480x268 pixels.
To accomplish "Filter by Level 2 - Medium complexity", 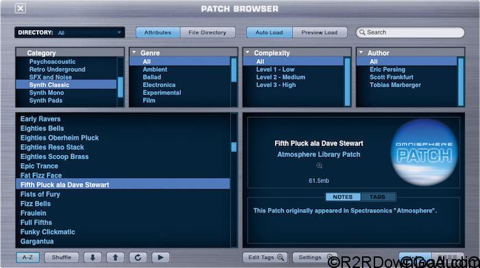I will pyautogui.click(x=280, y=77).
